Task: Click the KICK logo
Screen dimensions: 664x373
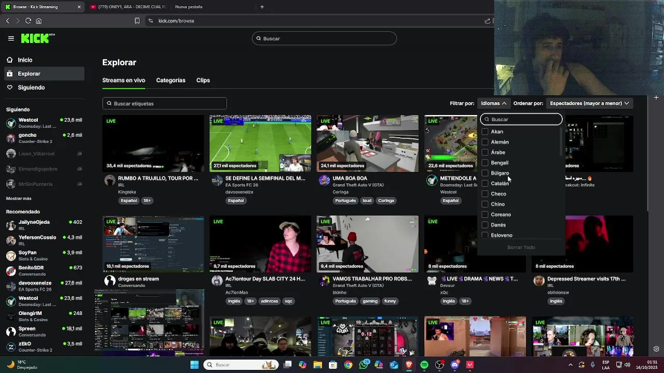Action: point(37,38)
